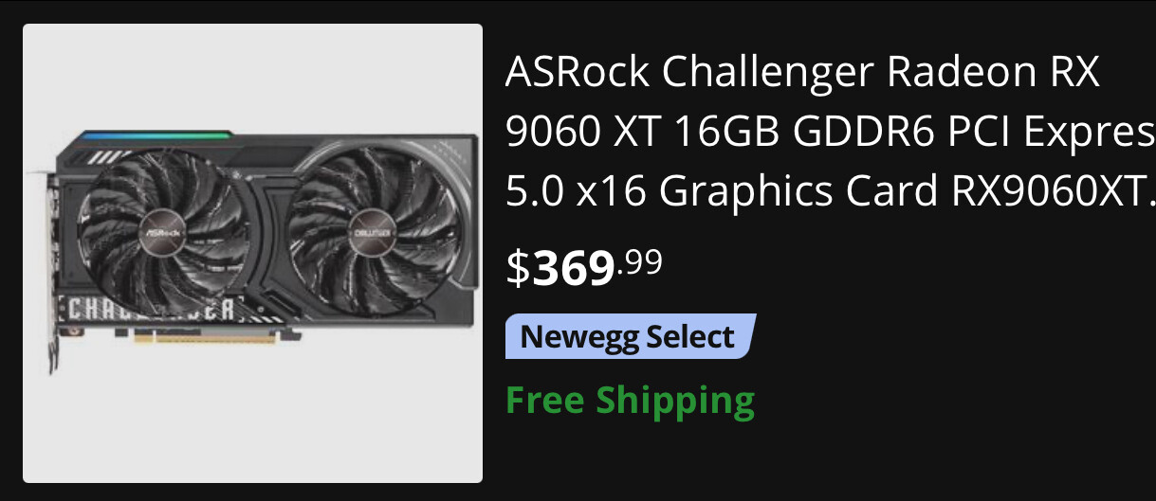Click the Newegg Select badge
The width and height of the screenshot is (1156, 501).
click(x=630, y=336)
